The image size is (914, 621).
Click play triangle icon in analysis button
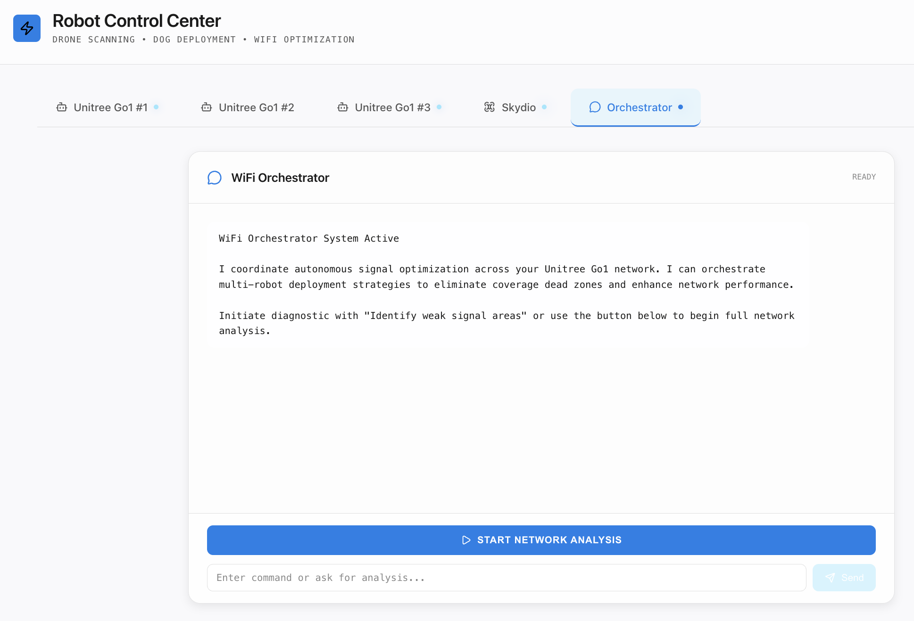pyautogui.click(x=466, y=540)
